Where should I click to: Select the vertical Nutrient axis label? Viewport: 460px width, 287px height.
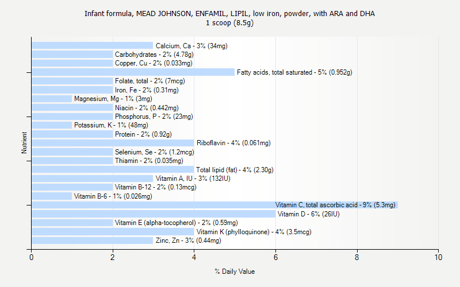pos(24,143)
